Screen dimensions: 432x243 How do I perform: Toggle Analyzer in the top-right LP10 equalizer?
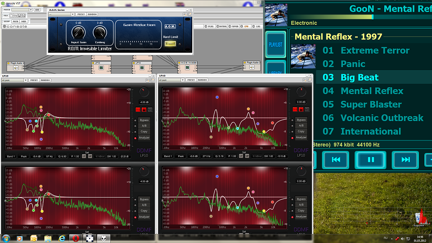pyautogui.click(x=301, y=137)
